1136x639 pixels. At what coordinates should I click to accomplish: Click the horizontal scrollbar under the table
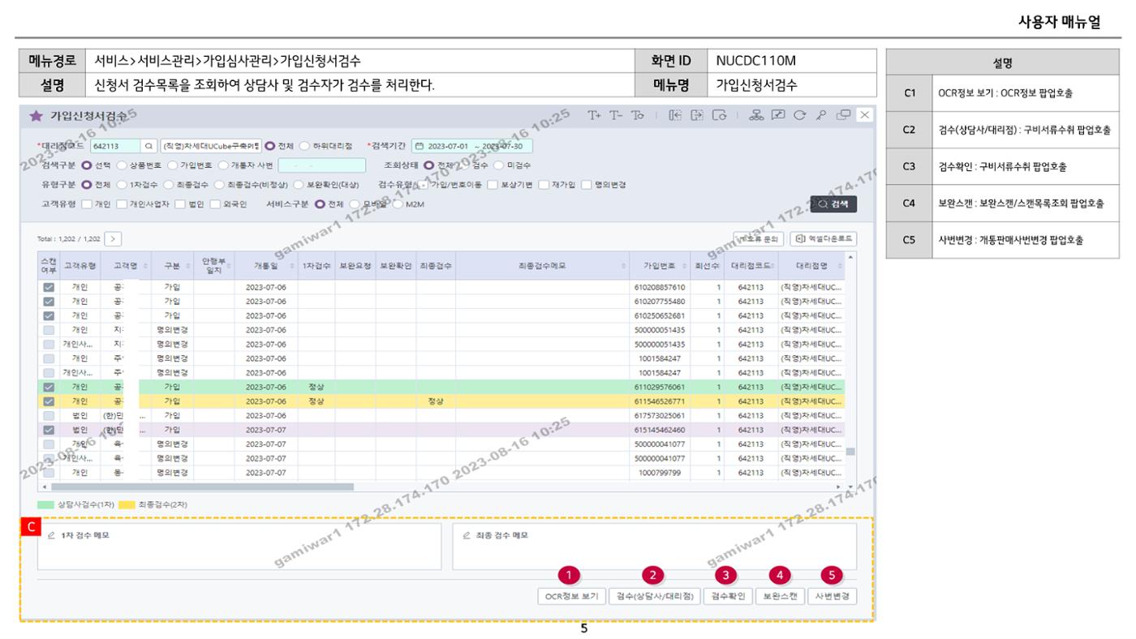(x=203, y=487)
